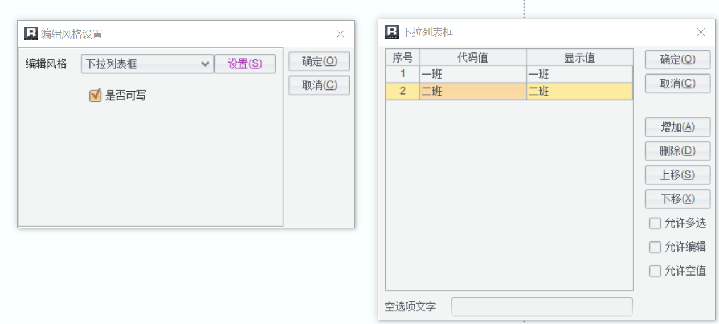719x324 pixels.
Task: Open the 编辑风格 dropdown list
Action: 206,64
